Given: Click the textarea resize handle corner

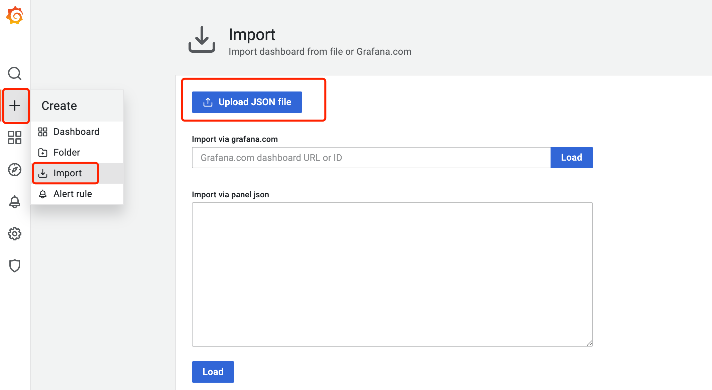Looking at the screenshot, I should point(589,343).
